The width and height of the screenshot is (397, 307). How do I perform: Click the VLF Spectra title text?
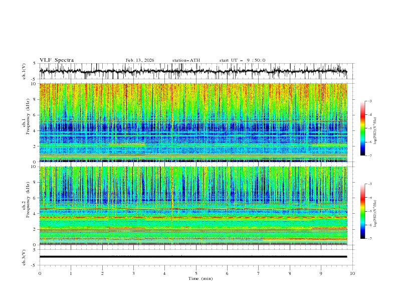pos(57,60)
